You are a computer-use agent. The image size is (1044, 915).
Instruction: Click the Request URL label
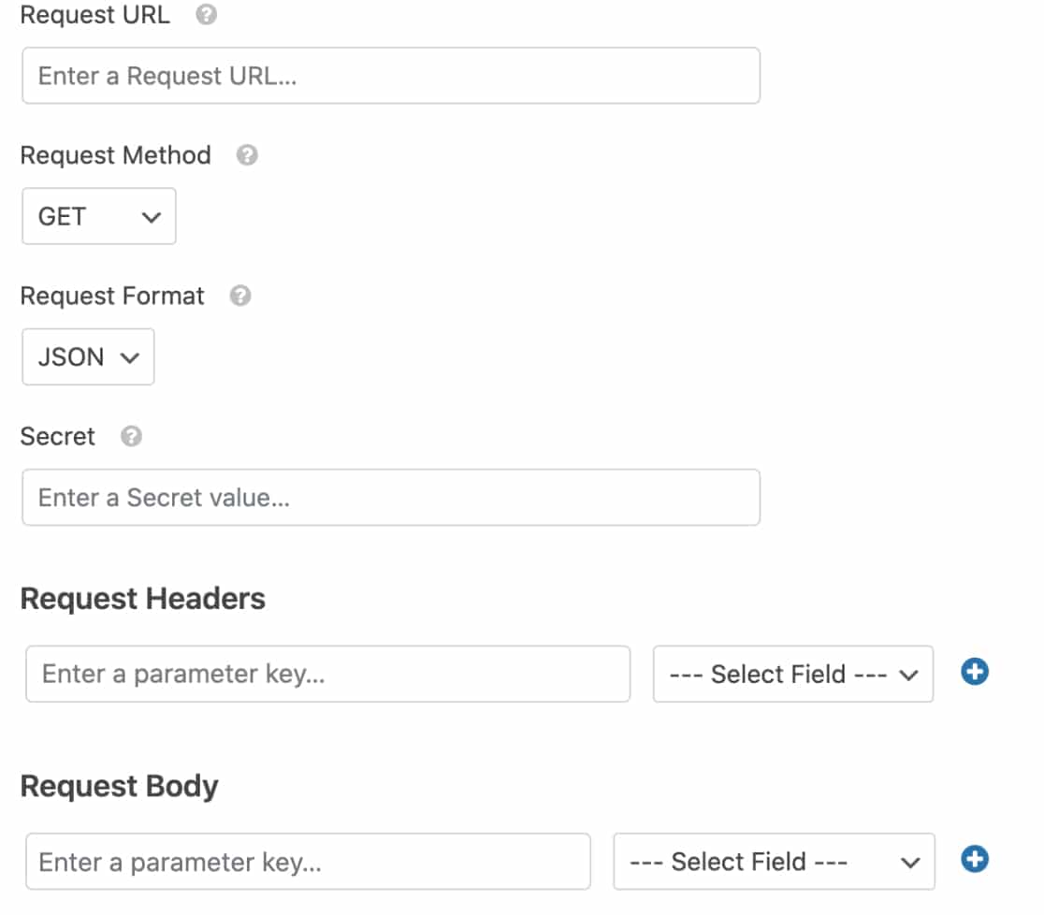point(95,15)
